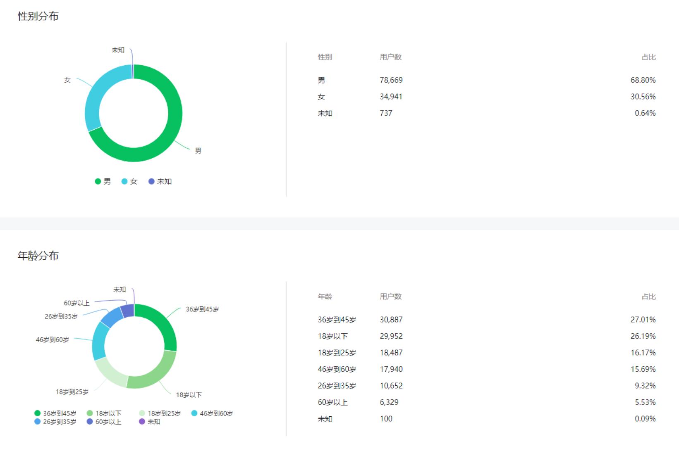This screenshot has width=679, height=451.
Task: Toggle 女 legend item in gender chart
Action: [129, 181]
